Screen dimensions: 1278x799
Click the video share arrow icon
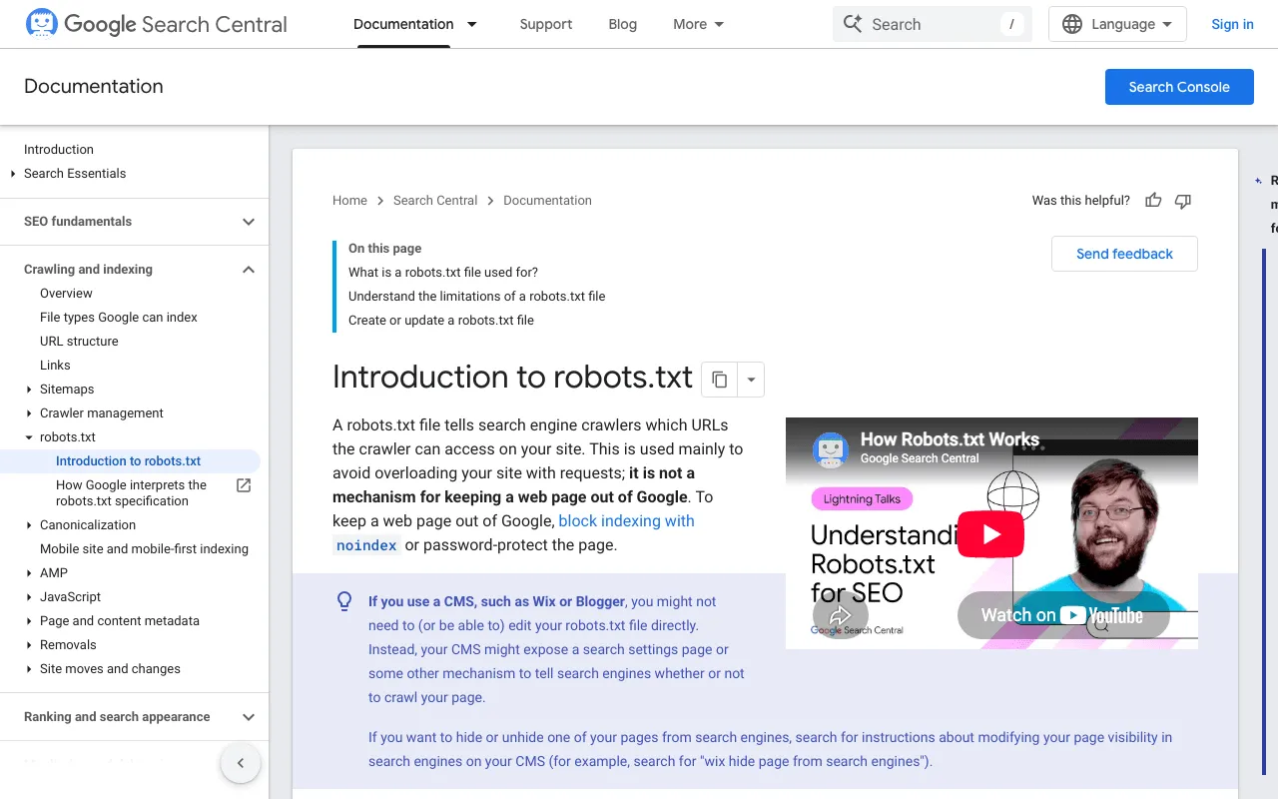tap(840, 616)
